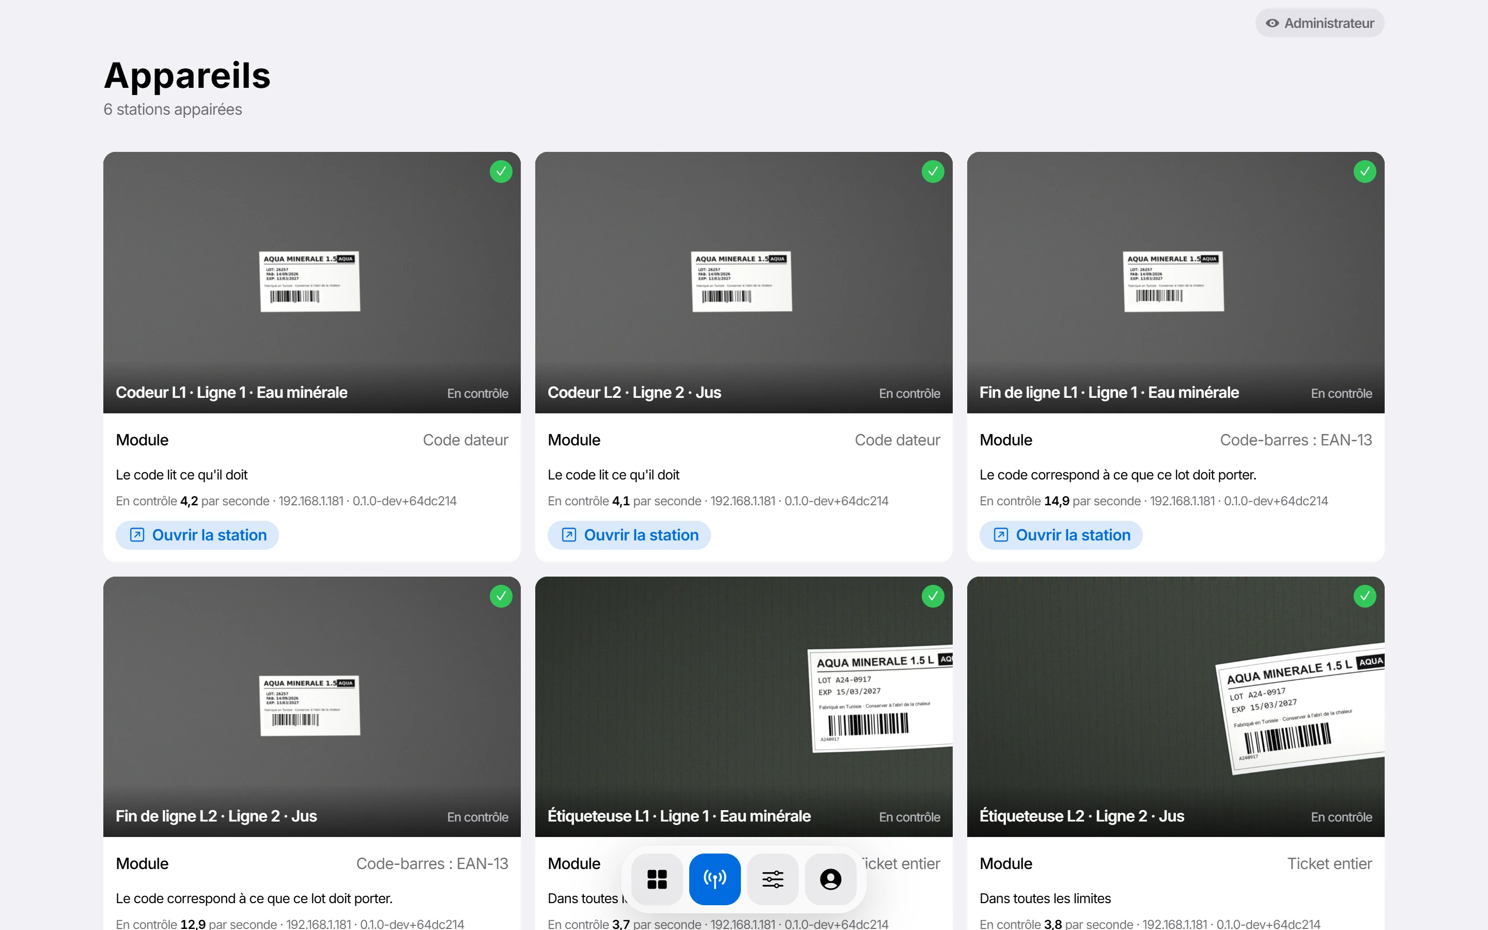Open the Fin de ligne L1 station
This screenshot has height=930, width=1488.
point(1061,535)
